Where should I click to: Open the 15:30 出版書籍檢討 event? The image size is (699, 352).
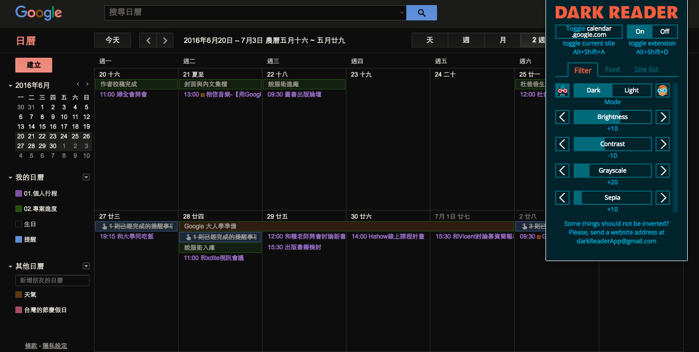click(x=294, y=247)
